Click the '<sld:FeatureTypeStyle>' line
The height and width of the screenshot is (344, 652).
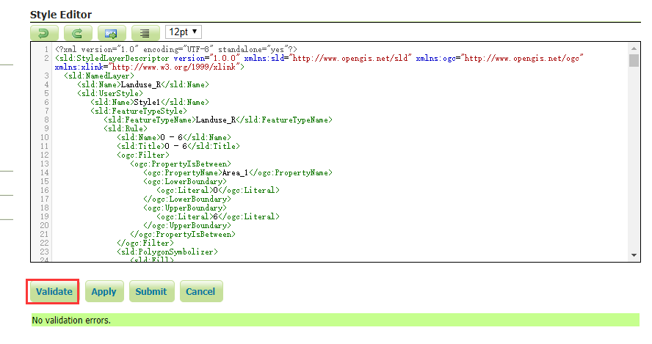pos(139,111)
